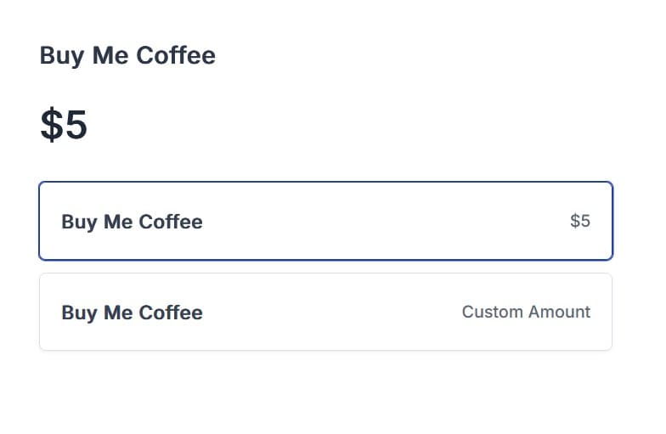Click the blue-bordered selected option card

325,221
